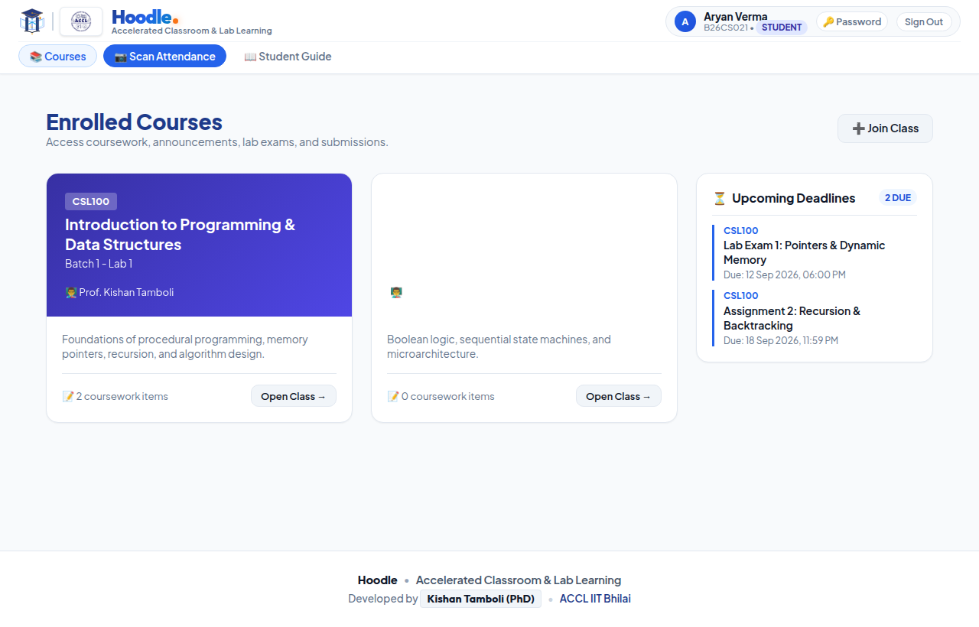Click the "Batch 1 - Lab 1" label
The image size is (979, 627).
[x=99, y=264]
